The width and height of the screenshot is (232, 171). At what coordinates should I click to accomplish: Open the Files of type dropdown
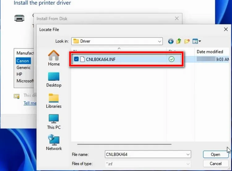(x=148, y=164)
